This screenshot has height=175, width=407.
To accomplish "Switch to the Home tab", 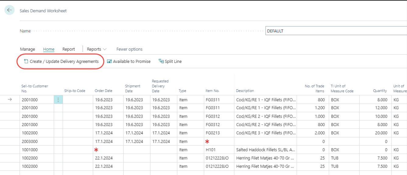I will pyautogui.click(x=49, y=49).
